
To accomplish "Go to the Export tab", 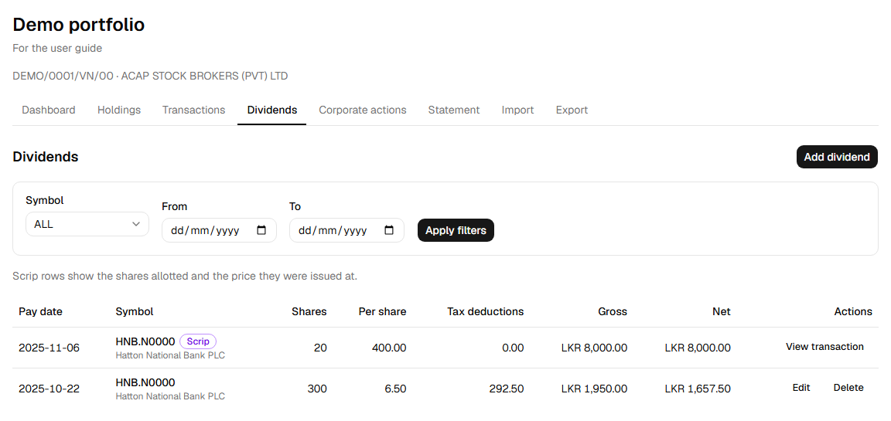I will point(572,110).
